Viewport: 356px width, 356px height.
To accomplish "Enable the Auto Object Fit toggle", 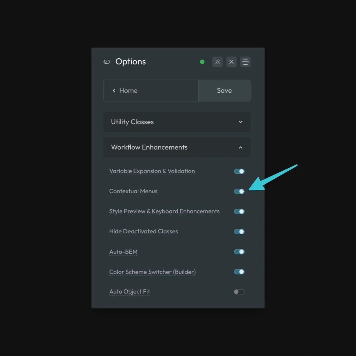I will point(239,292).
